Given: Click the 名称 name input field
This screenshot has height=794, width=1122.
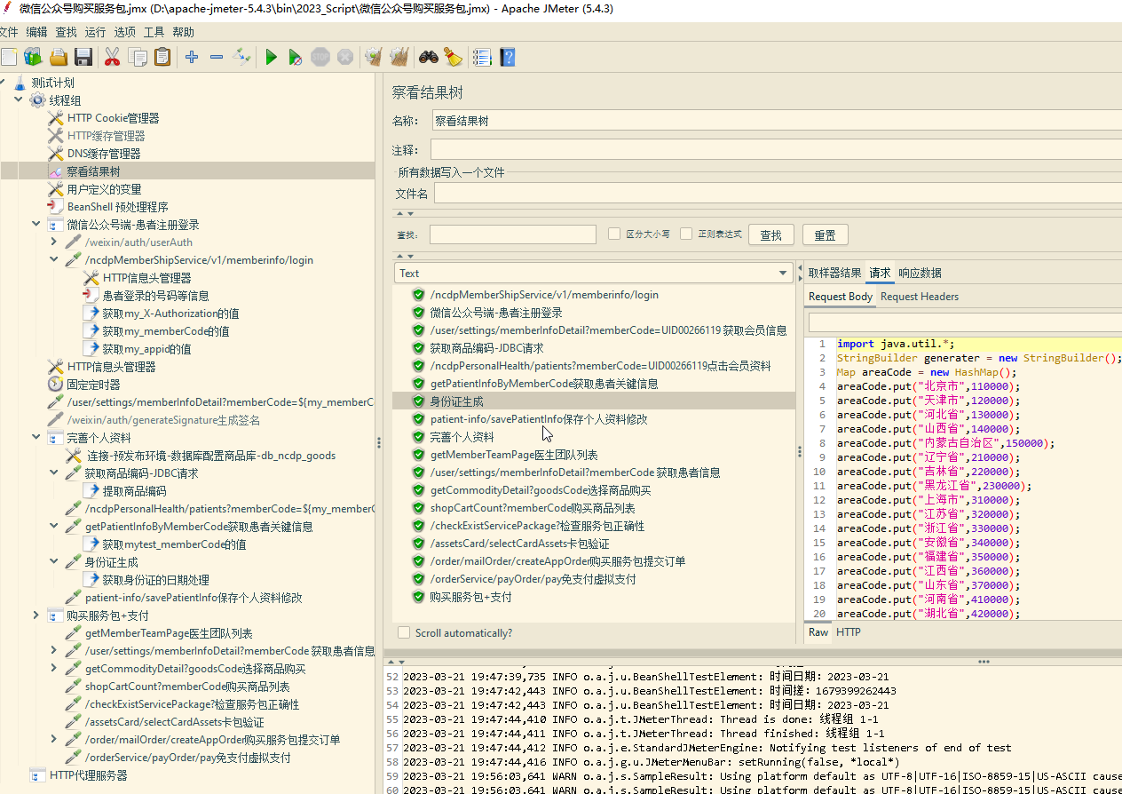Looking at the screenshot, I should [772, 121].
